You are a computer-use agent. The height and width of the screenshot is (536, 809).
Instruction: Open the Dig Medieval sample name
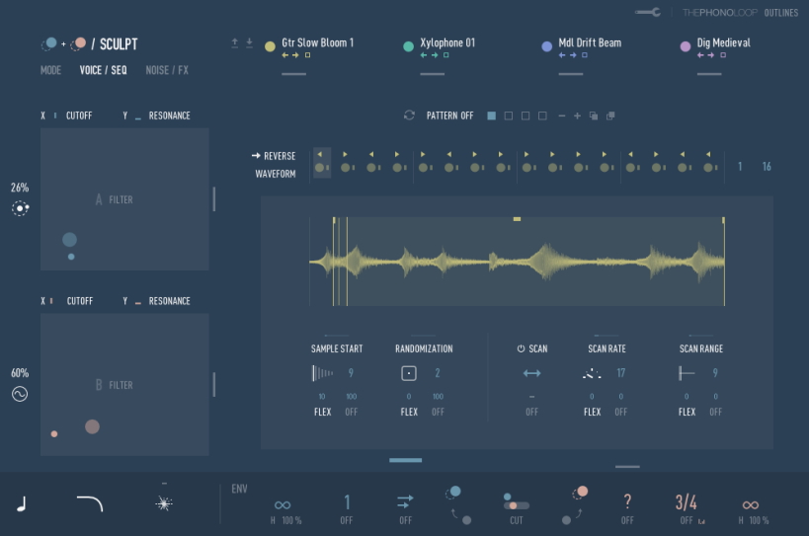point(723,42)
